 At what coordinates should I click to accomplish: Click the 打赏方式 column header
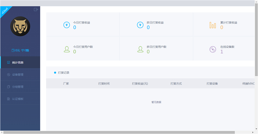pyautogui.click(x=176, y=83)
